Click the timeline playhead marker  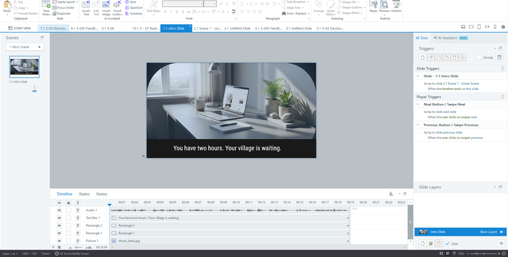[110, 205]
